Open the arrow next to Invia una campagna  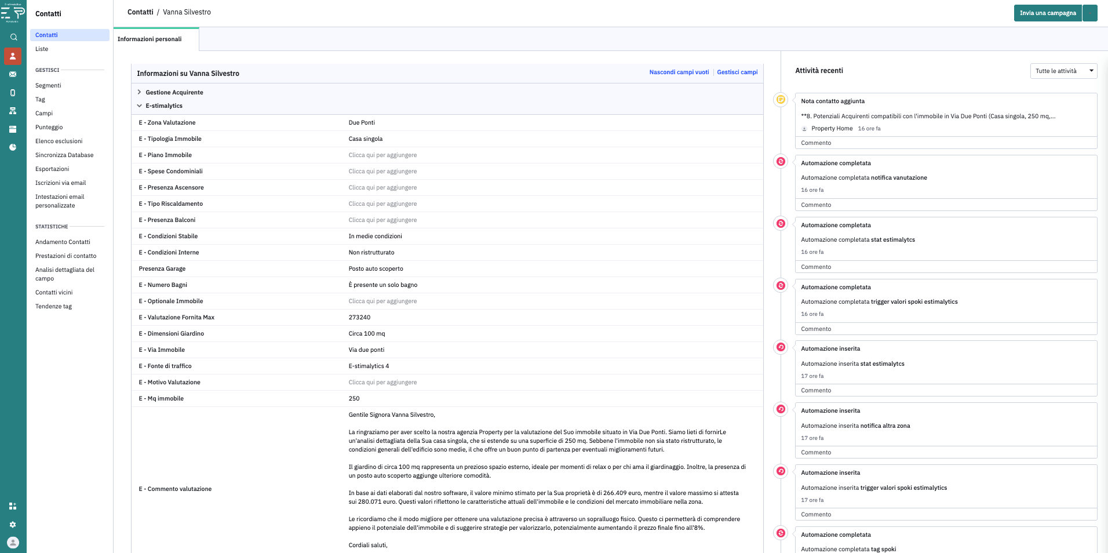pyautogui.click(x=1089, y=13)
